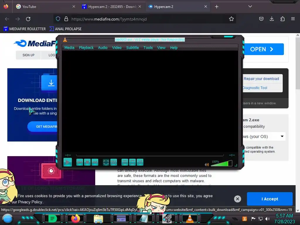Open the Firefox downloads panel

click(272, 19)
